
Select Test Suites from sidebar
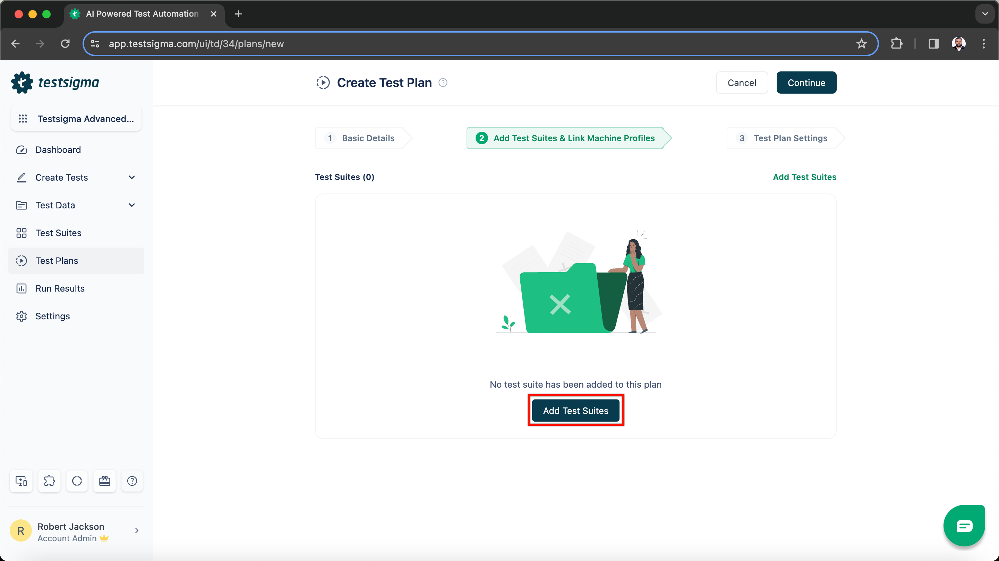(58, 233)
